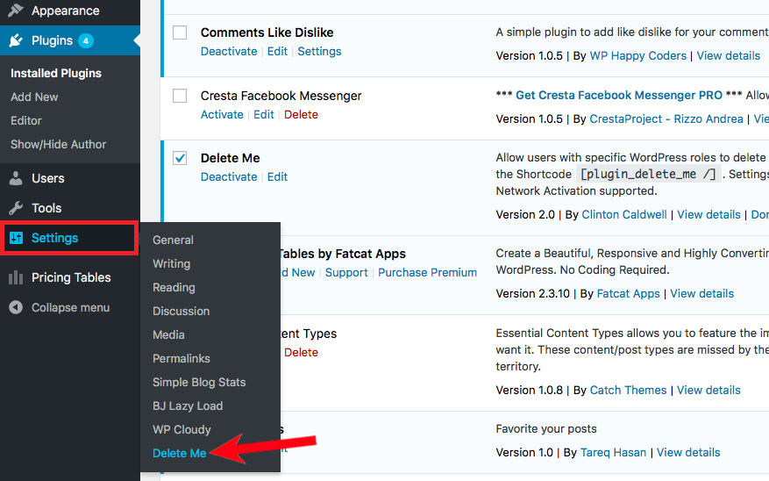Select Permalinks in Settings flyout
This screenshot has height=481, width=769.
point(181,358)
